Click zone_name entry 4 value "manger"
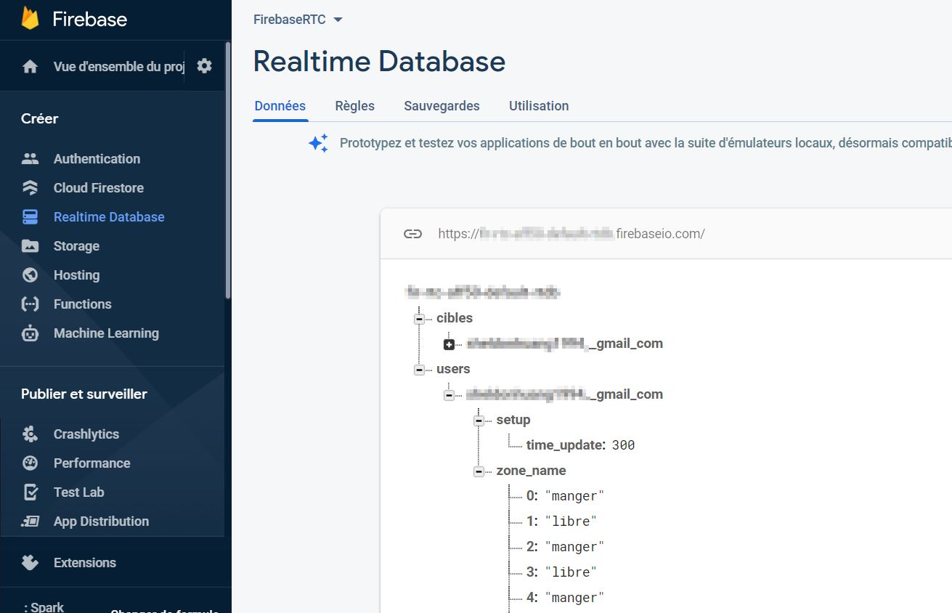Image resolution: width=952 pixels, height=613 pixels. point(574,598)
